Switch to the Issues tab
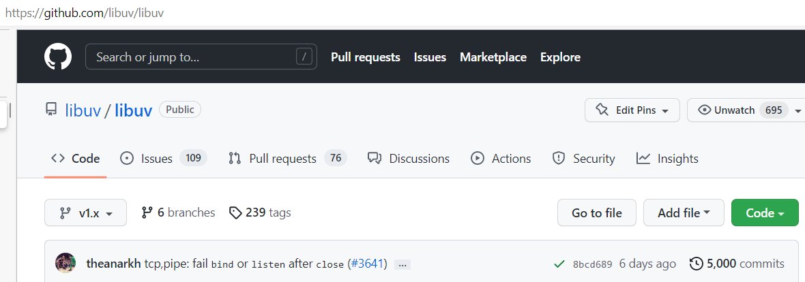The height and width of the screenshot is (282, 805). point(163,159)
